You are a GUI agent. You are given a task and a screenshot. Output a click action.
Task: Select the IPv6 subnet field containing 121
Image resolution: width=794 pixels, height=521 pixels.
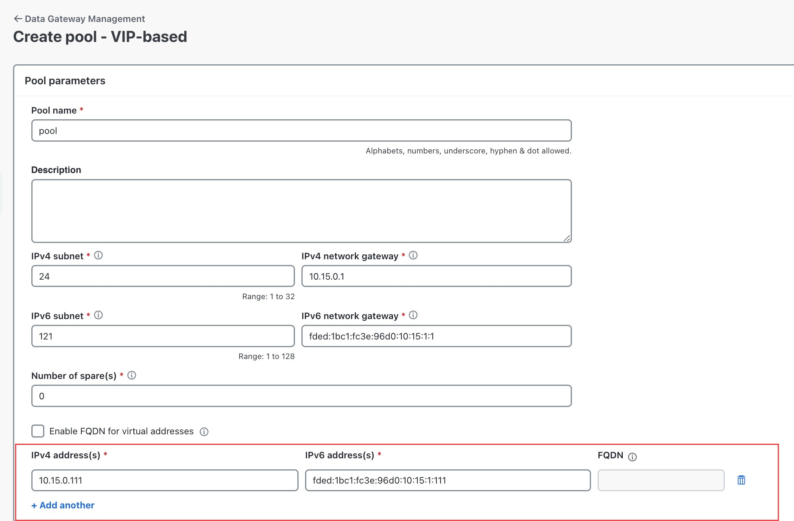point(163,336)
